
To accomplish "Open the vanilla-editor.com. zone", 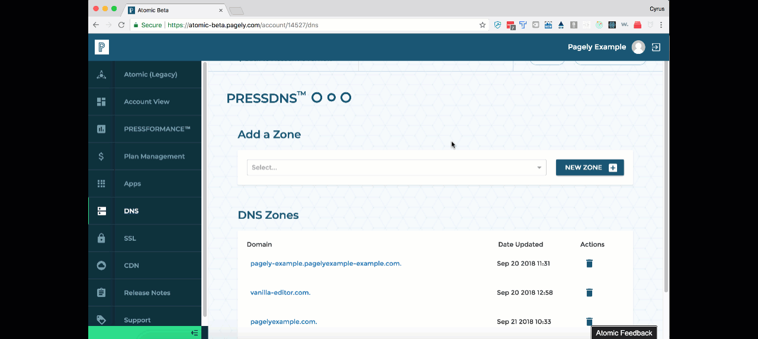I will (x=280, y=292).
